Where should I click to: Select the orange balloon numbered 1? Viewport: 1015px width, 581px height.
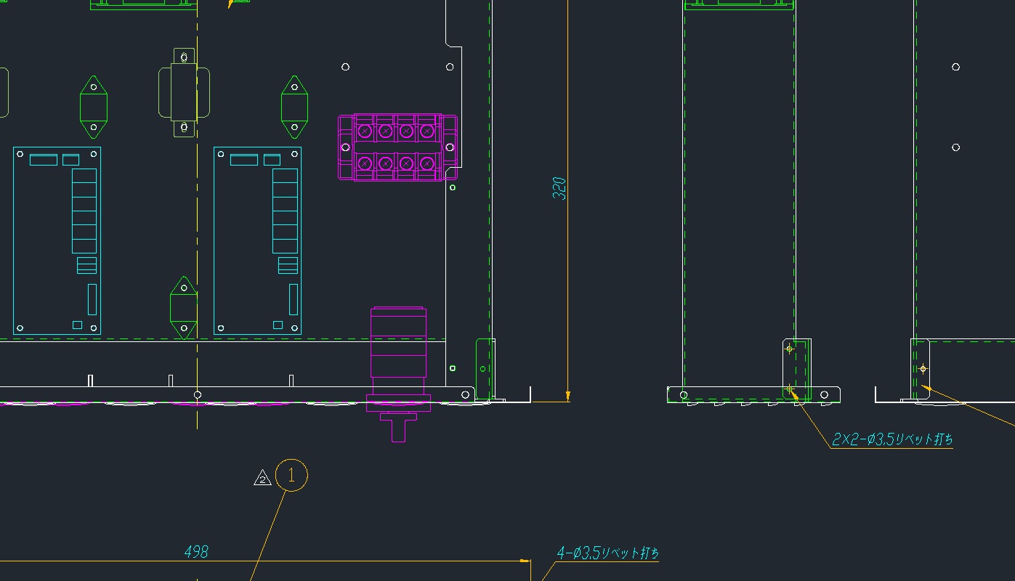[x=291, y=476]
